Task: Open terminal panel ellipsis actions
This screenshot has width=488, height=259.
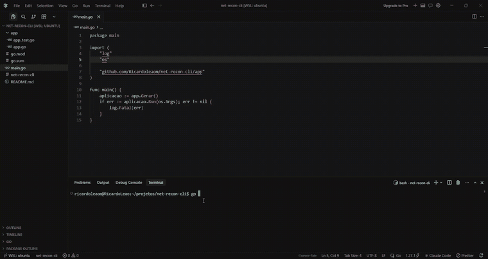Action: click(467, 183)
